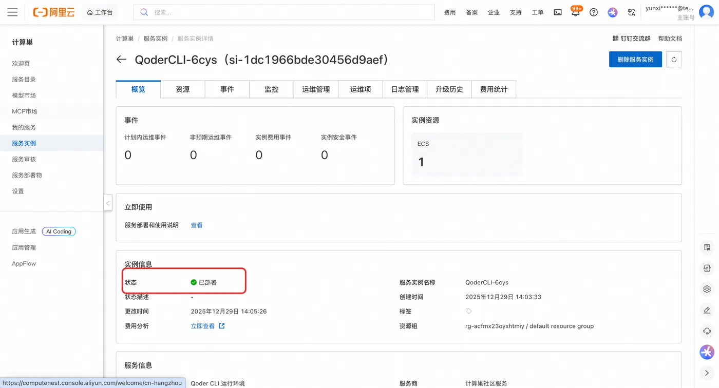Click the yunxi account name
Screen dimensions: 719x388
tap(670, 8)
